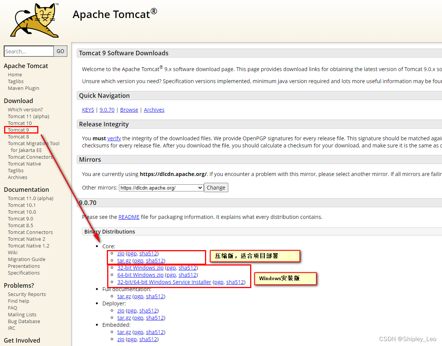Open sha512 for Windows Service Installer
Image resolution: width=442 pixels, height=346 pixels.
pyautogui.click(x=235, y=282)
